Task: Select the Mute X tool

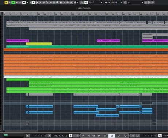Action: 54,3
